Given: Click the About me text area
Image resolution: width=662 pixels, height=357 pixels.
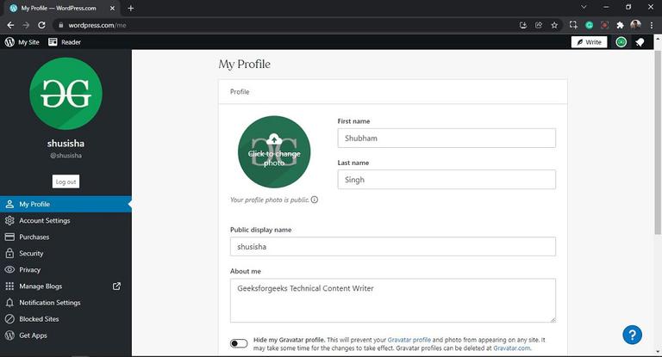Looking at the screenshot, I should [393, 300].
